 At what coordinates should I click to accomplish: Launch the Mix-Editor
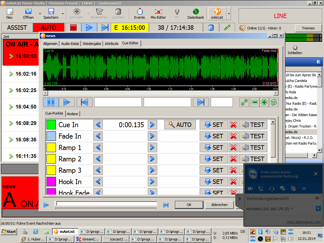coord(158,14)
